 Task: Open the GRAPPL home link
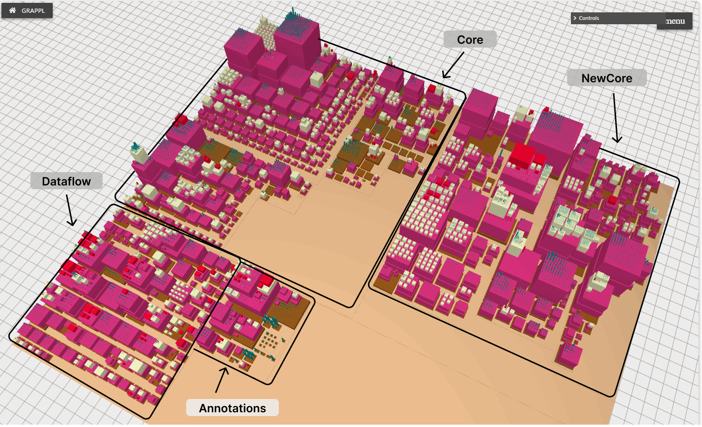pyautogui.click(x=32, y=10)
